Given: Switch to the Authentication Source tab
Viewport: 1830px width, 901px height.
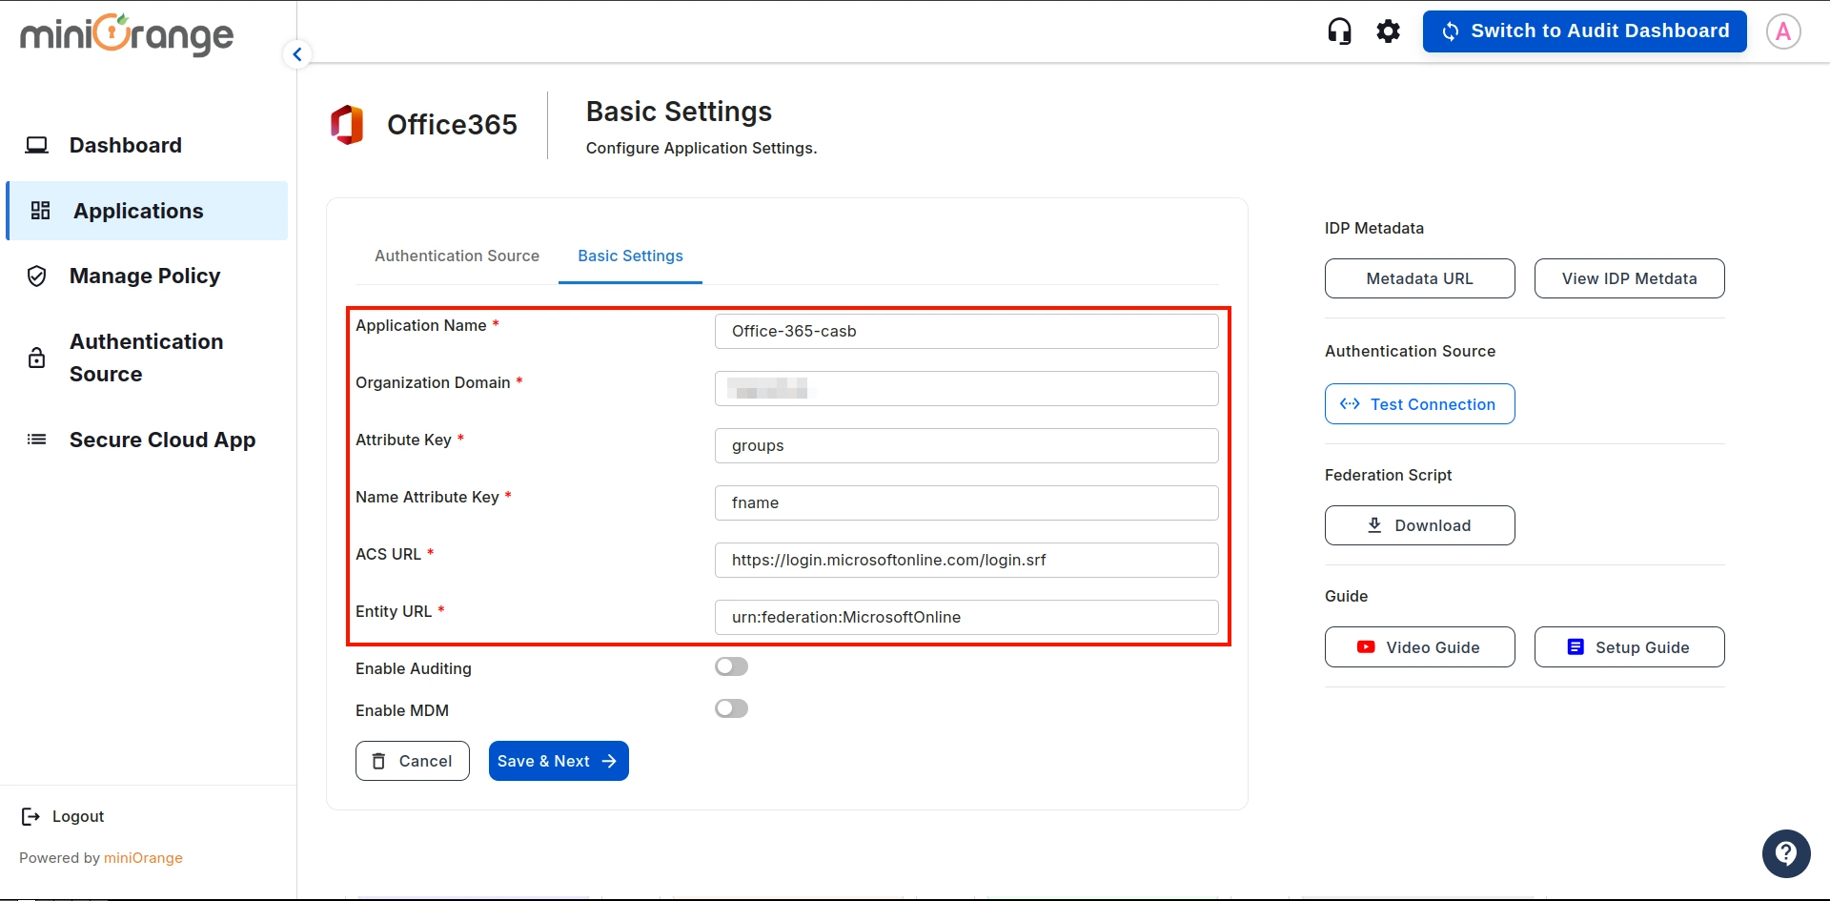Looking at the screenshot, I should [x=457, y=256].
